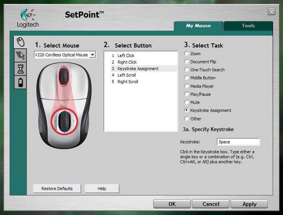Click the upper highlighted button on mouse image
The width and height of the screenshot is (283, 215).
(x=63, y=76)
